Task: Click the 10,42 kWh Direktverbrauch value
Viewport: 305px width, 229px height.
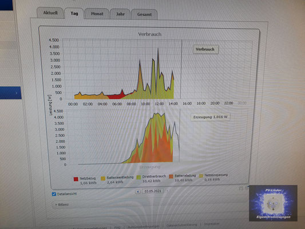Action: (151, 181)
